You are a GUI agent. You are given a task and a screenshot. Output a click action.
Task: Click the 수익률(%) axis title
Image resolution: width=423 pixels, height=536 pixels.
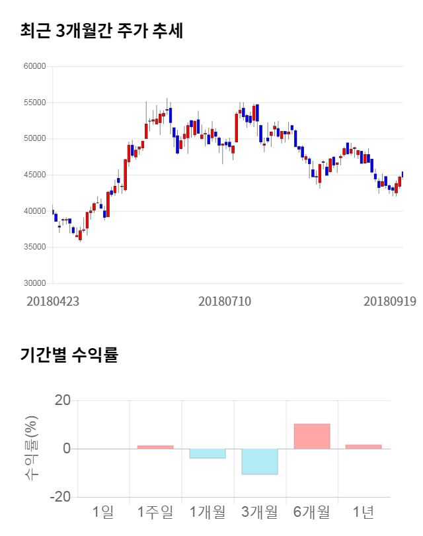point(32,448)
